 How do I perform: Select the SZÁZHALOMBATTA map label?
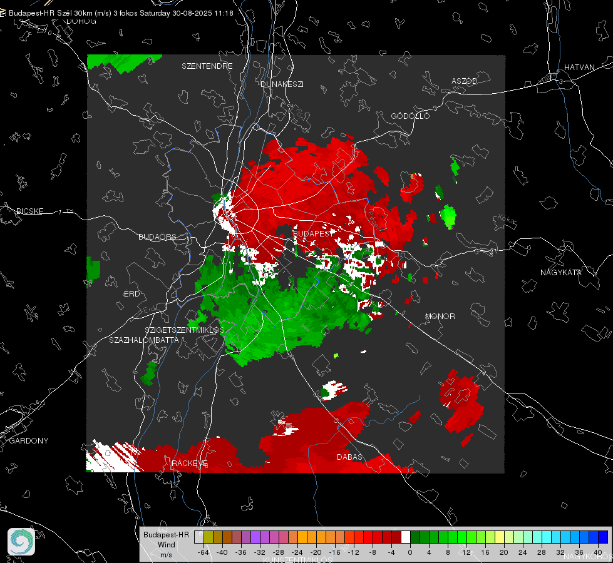pos(144,340)
